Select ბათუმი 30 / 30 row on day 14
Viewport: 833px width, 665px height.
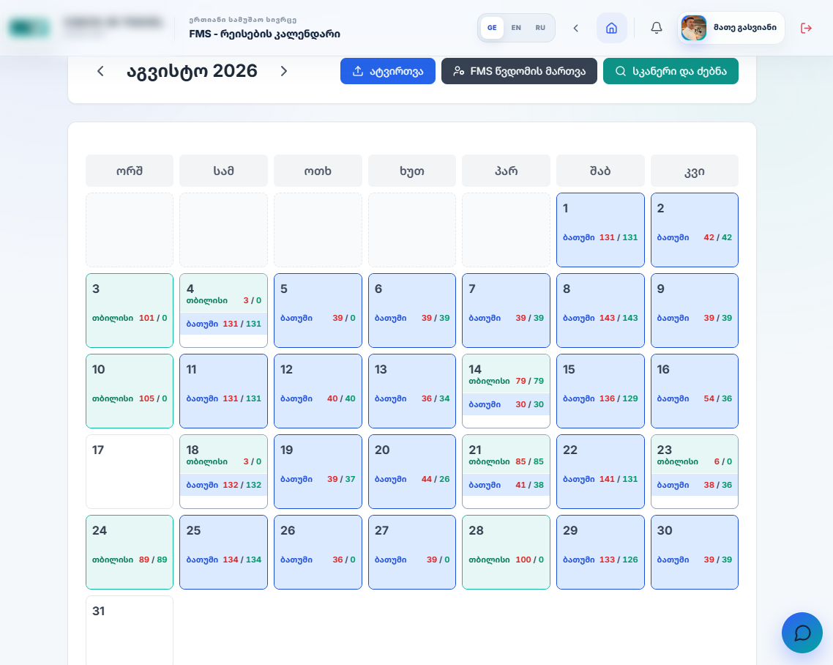point(507,404)
